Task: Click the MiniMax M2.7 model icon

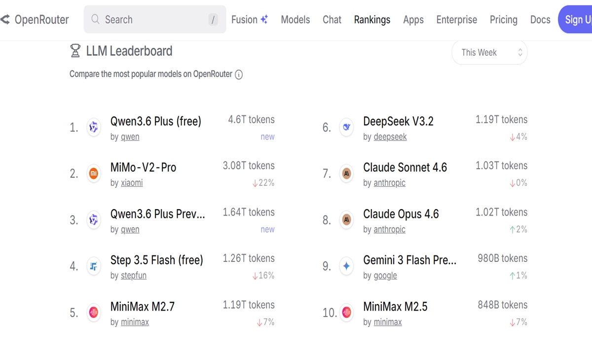Action: (94, 313)
